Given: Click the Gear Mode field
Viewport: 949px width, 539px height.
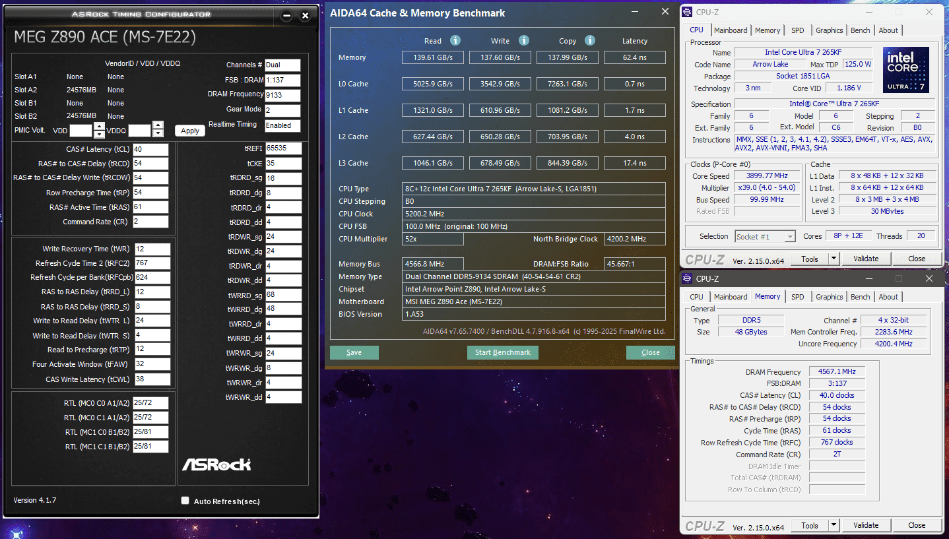Looking at the screenshot, I should 282,110.
